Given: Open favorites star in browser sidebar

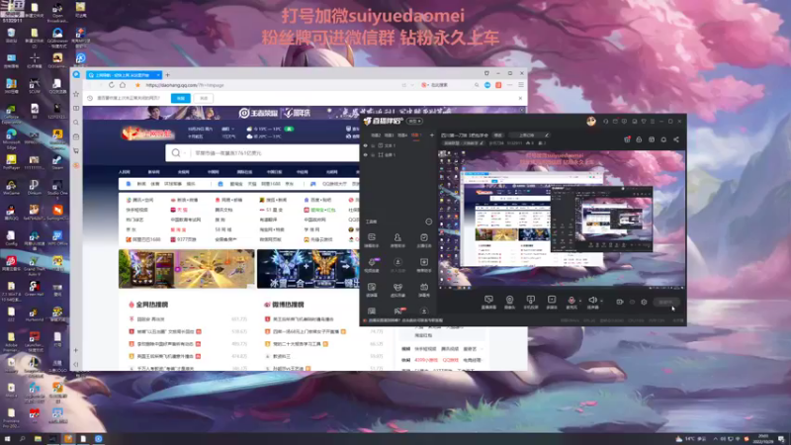Looking at the screenshot, I should point(76,94).
